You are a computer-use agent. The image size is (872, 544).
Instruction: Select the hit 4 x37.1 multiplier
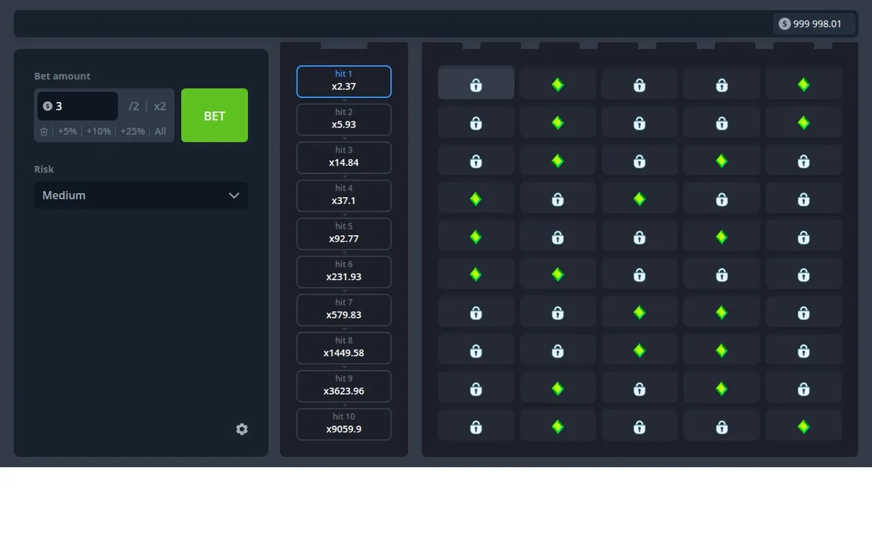click(344, 196)
